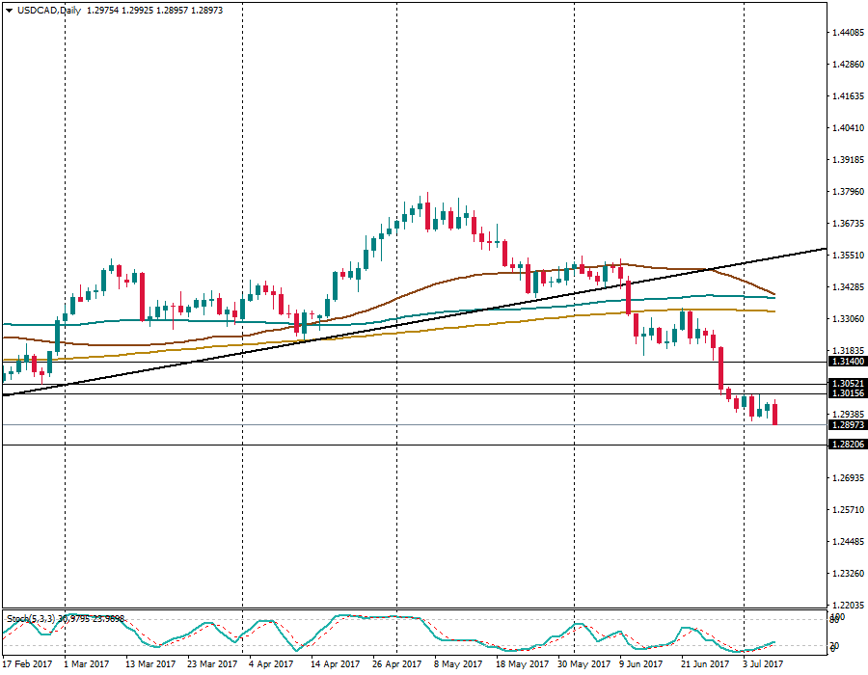Select the 1.30521 price level tag
This screenshot has width=868, height=675.
[848, 383]
